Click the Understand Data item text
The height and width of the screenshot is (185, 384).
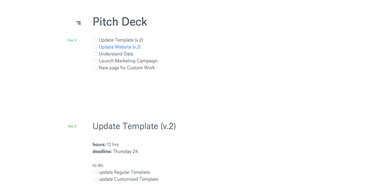pos(116,54)
